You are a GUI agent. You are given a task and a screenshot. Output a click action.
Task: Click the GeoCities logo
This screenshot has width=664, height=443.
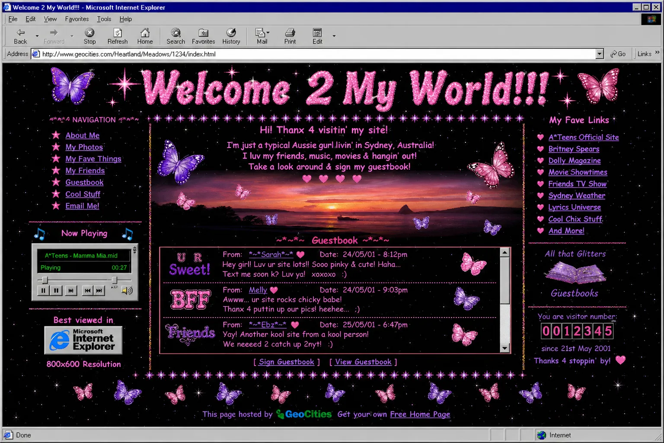tap(304, 414)
